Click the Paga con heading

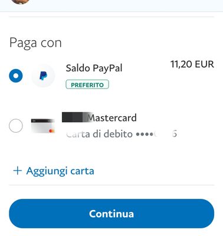tap(35, 42)
